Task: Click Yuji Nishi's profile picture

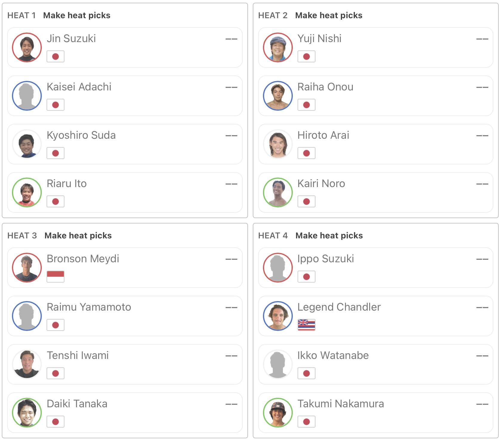Action: click(278, 47)
